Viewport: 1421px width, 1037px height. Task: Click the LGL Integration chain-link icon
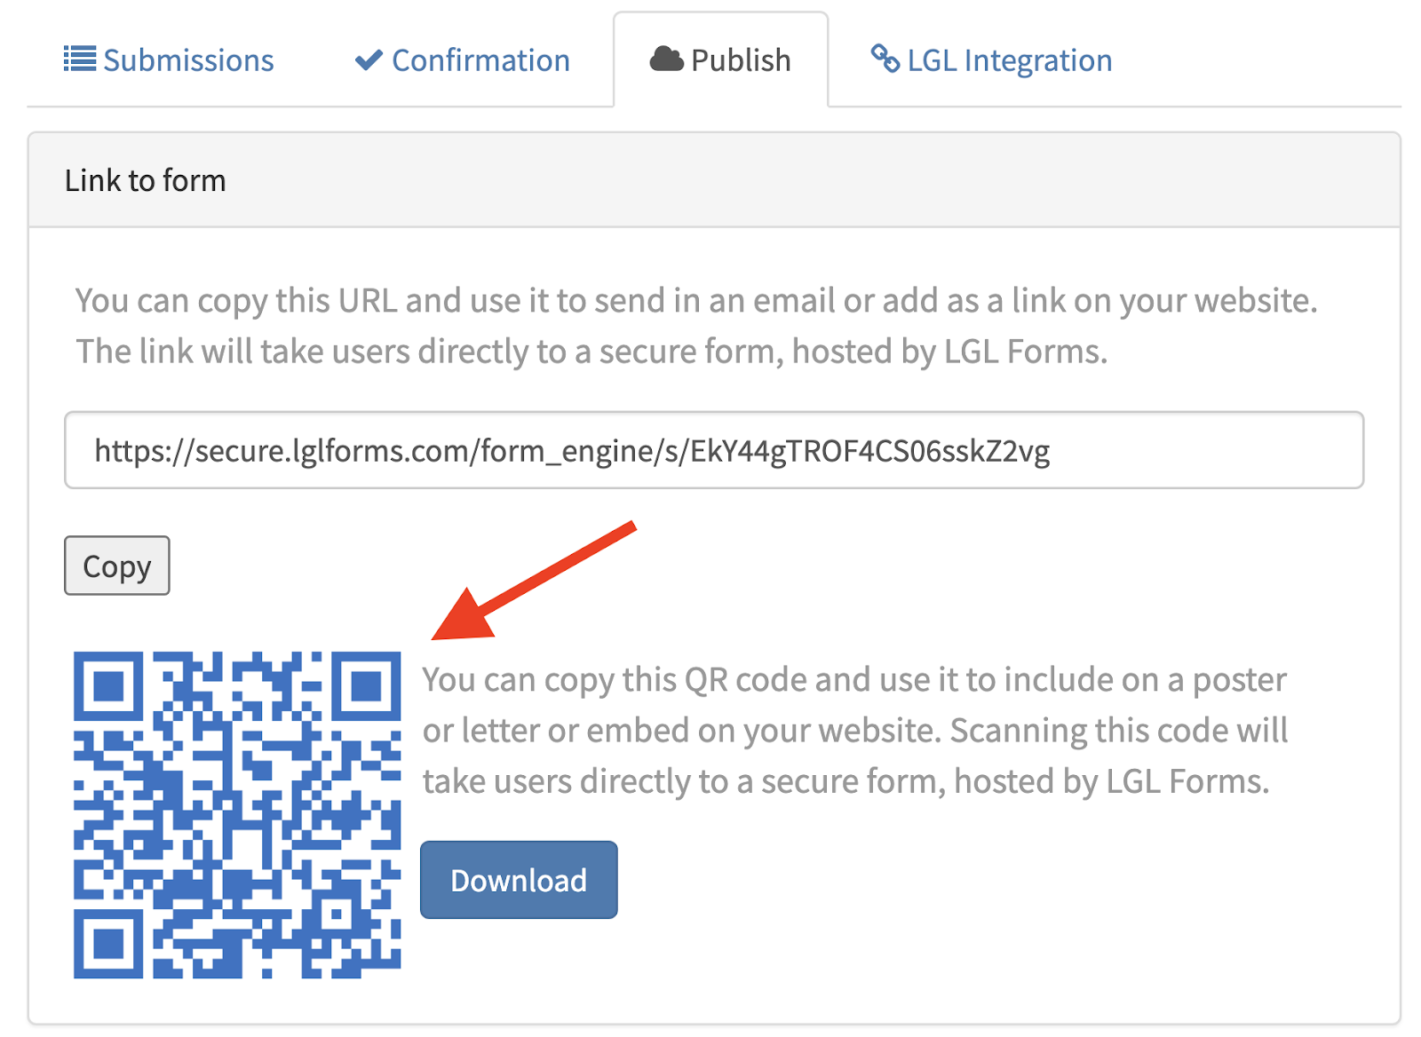(x=885, y=59)
